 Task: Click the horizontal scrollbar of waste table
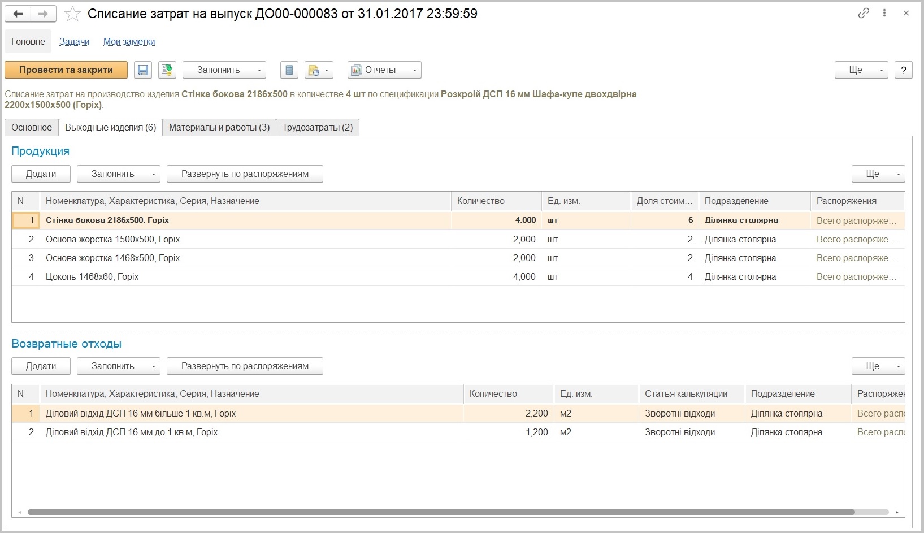[x=441, y=512]
